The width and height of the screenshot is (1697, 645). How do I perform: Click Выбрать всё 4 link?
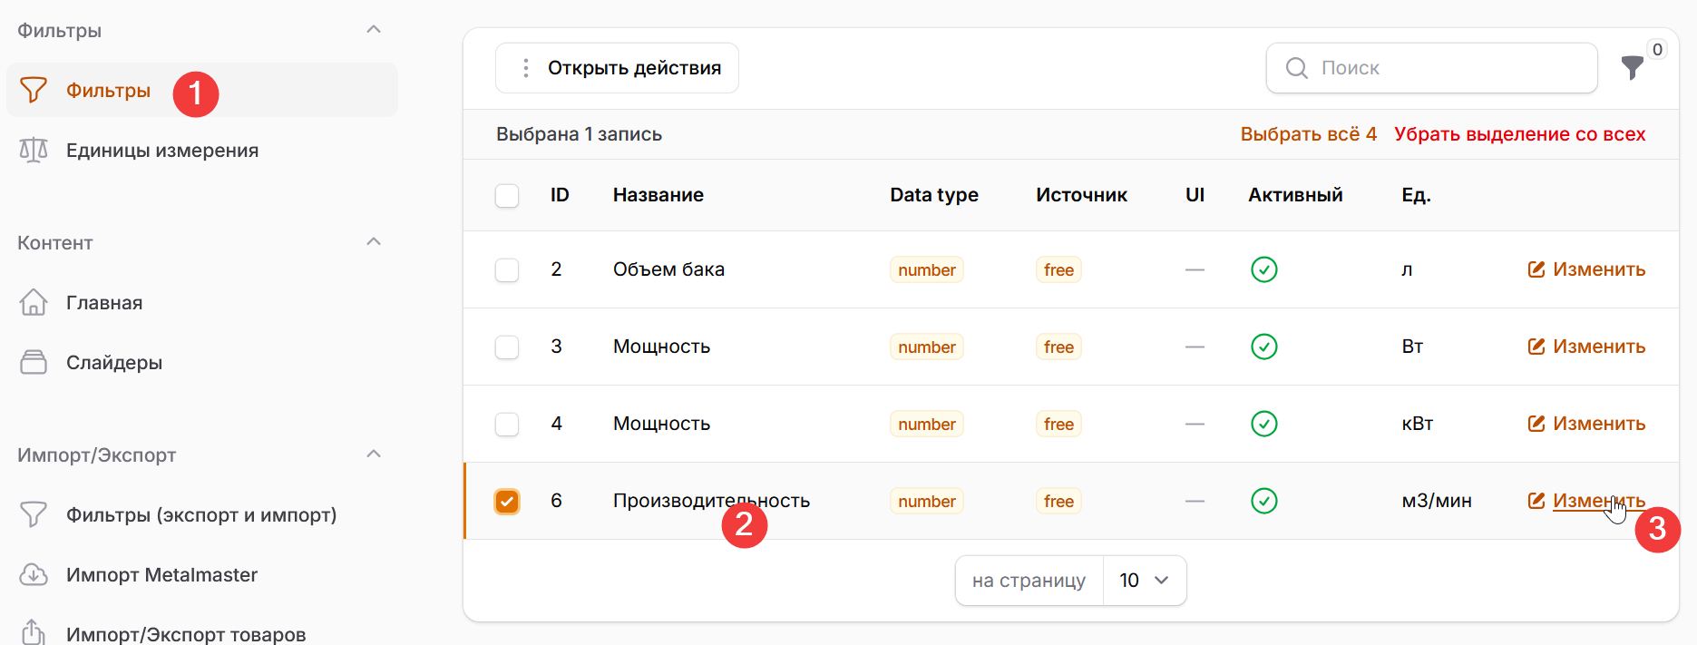click(1308, 134)
